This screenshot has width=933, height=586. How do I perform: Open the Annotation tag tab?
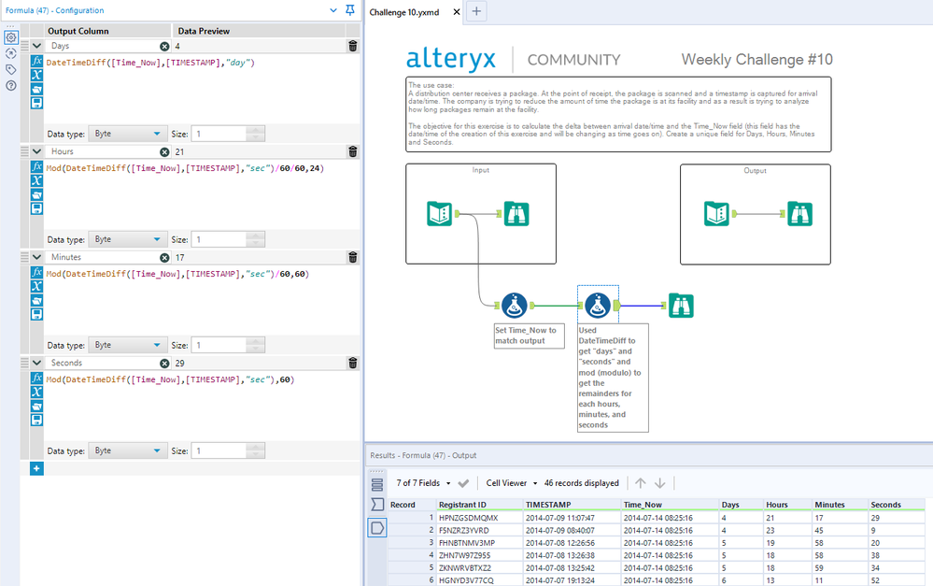11,69
